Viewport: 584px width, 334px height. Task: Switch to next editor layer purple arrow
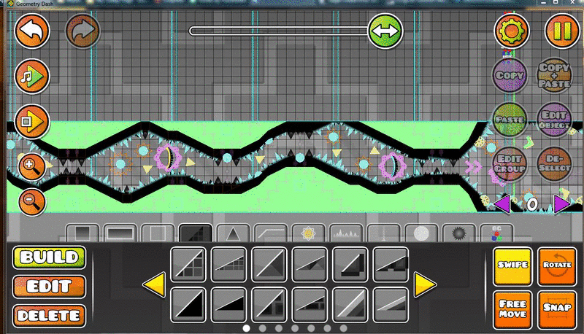pyautogui.click(x=561, y=203)
